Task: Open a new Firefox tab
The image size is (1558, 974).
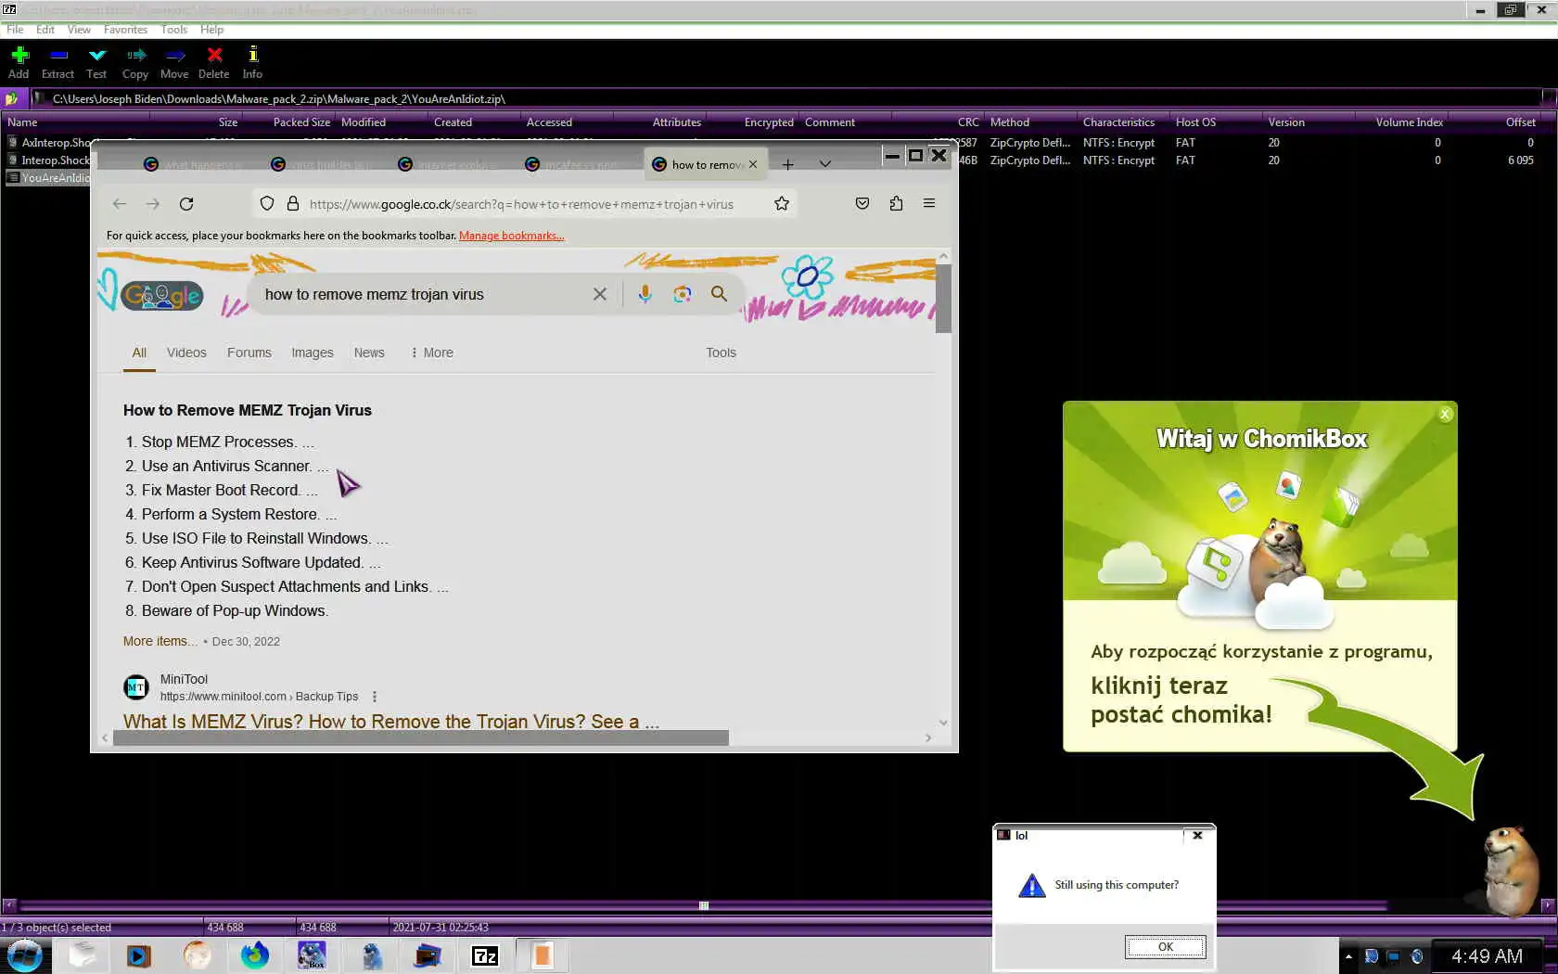Action: (787, 164)
